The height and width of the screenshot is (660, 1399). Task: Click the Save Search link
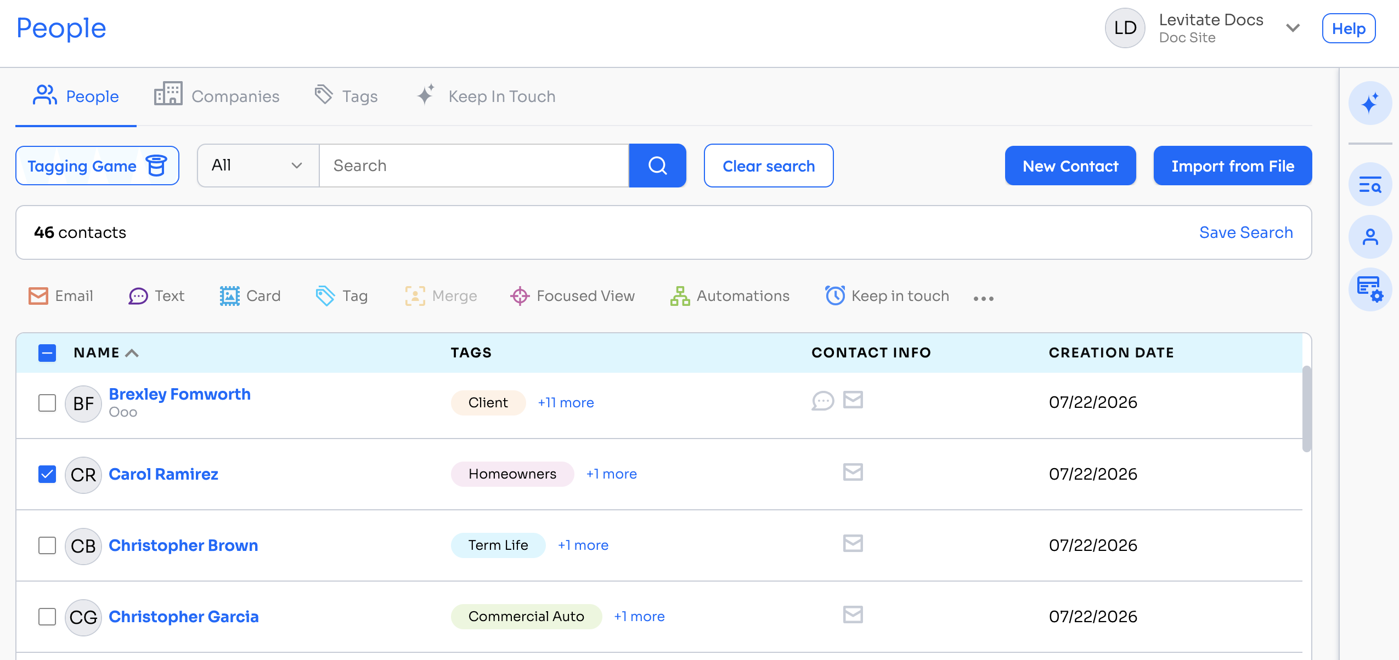pos(1246,232)
